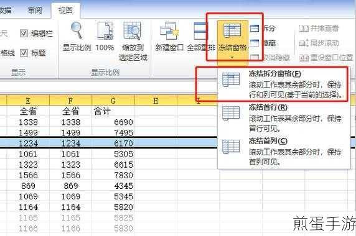Click cell with value 5345
The image size is (356, 236).
click(113, 196)
